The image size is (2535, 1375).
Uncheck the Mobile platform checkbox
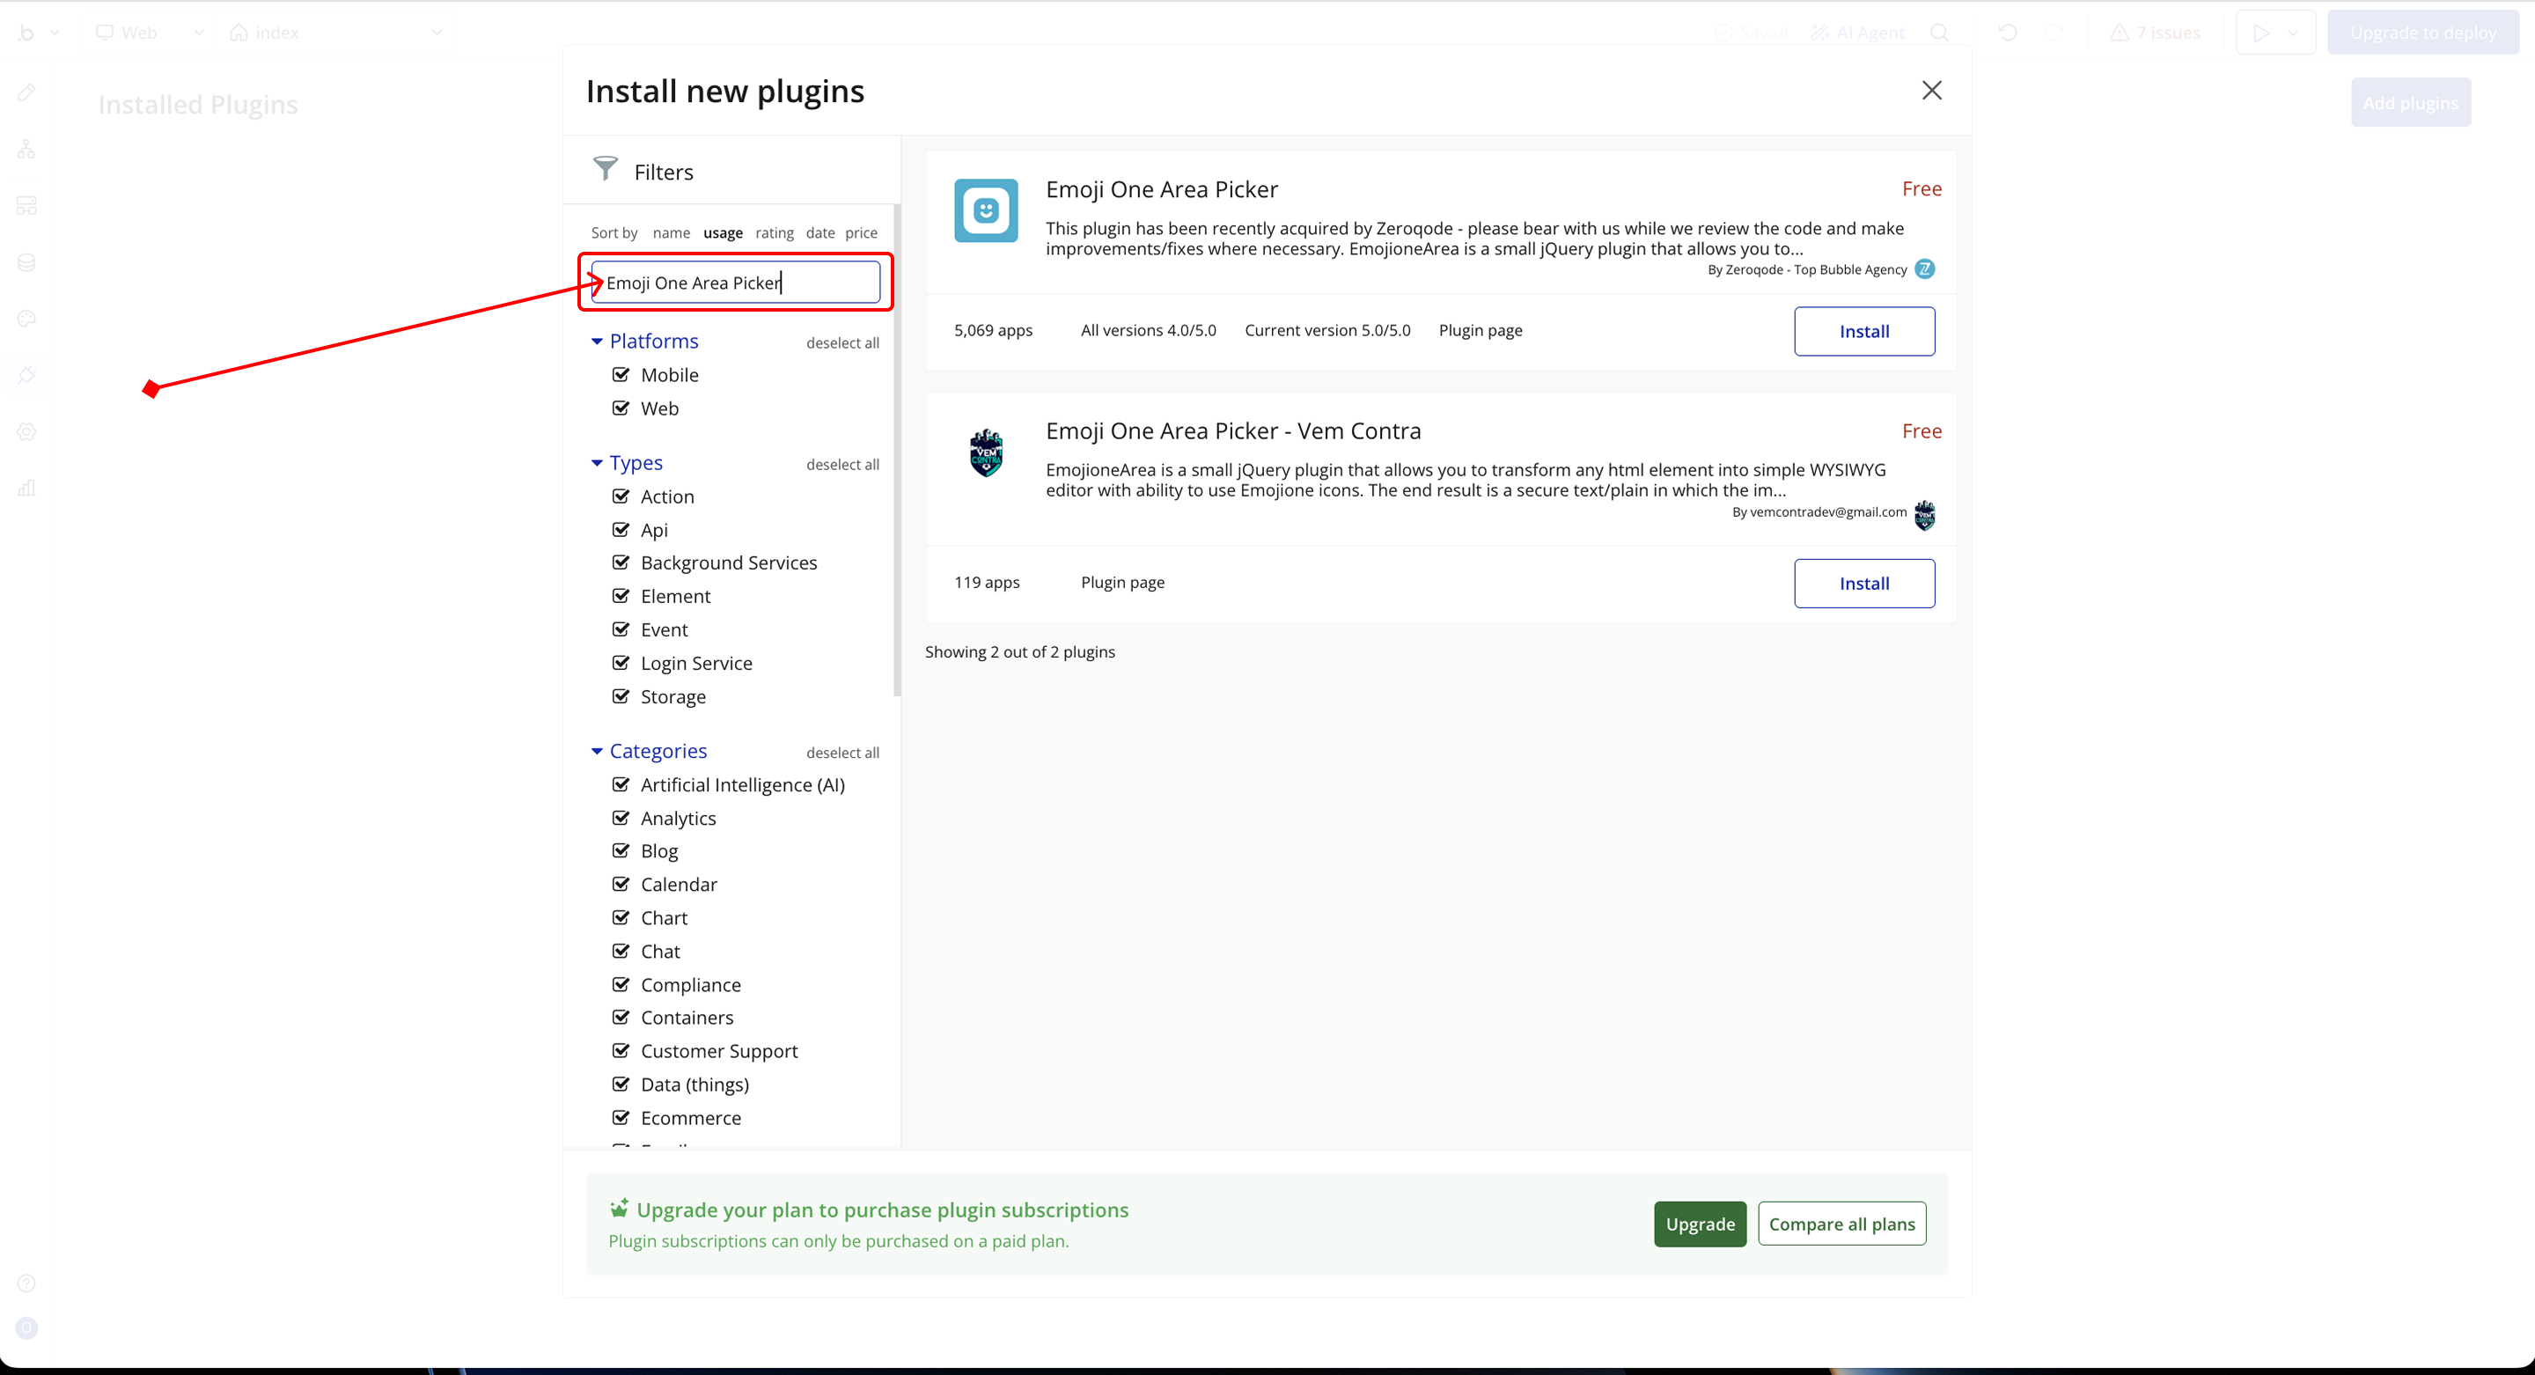click(x=621, y=374)
